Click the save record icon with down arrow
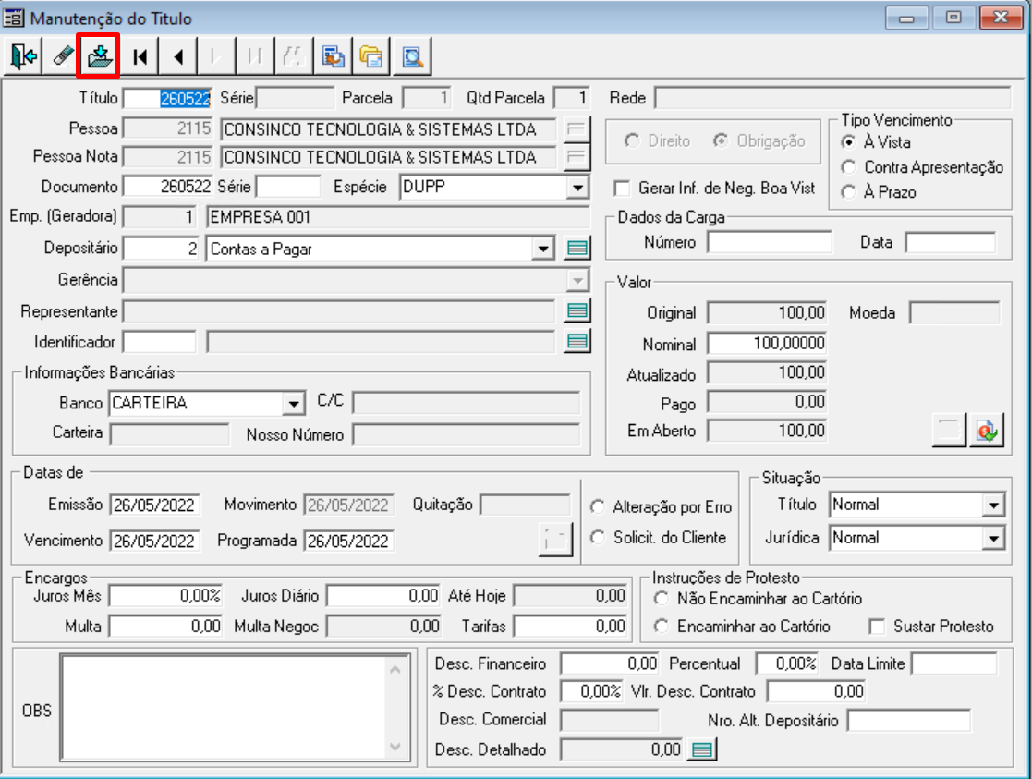This screenshot has height=779, width=1032. (99, 56)
